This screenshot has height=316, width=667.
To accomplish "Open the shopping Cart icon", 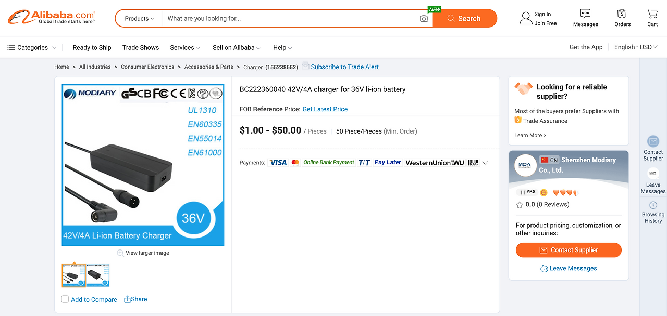I will pyautogui.click(x=652, y=14).
